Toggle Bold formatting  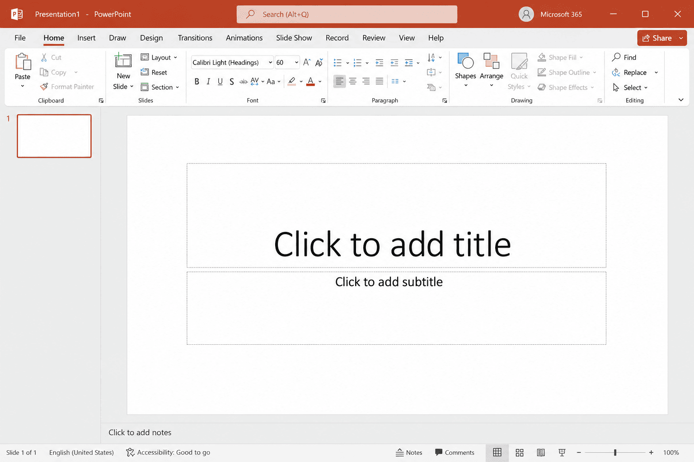(x=197, y=82)
